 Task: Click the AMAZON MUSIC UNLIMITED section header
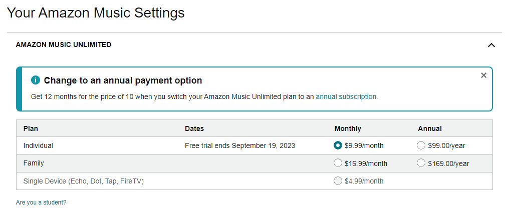point(64,45)
